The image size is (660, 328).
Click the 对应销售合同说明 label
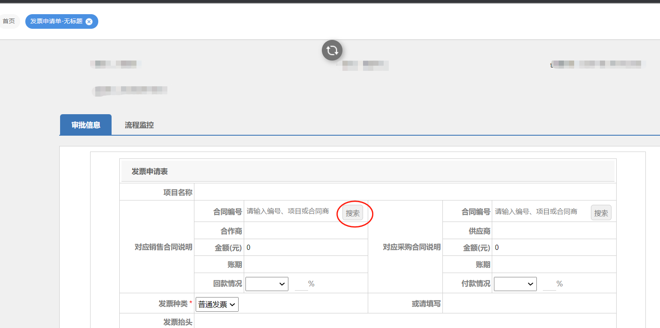pyautogui.click(x=163, y=247)
